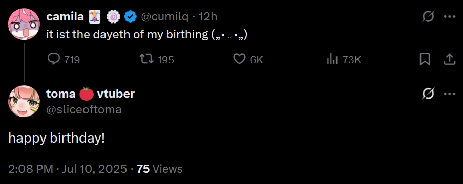463x184 pixels.
Task: Open the @cumilq handle link
Action: (x=164, y=17)
